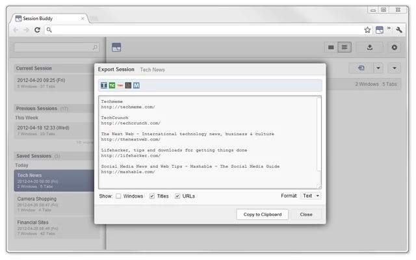Click the Current Session header

(54, 68)
